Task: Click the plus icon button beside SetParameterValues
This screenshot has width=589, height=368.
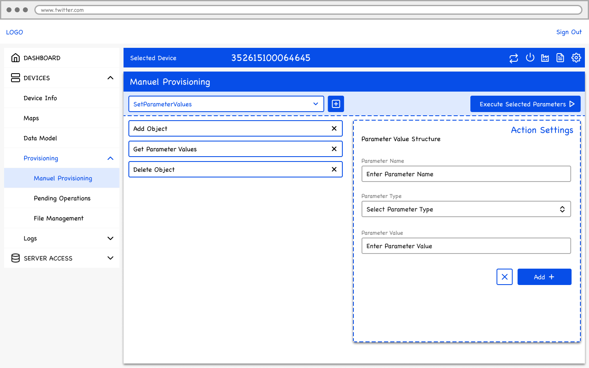Action: (336, 104)
